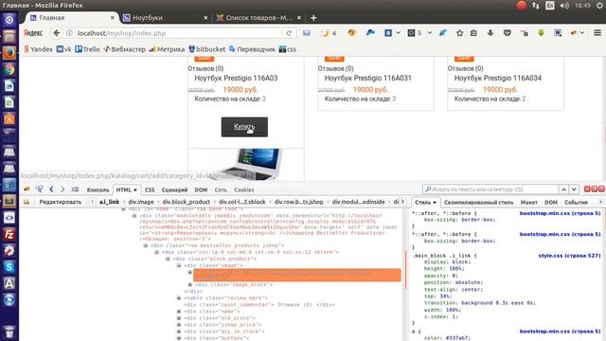Screen dimensions: 606x341
Task: Open the Сеть panel tab
Action: (x=221, y=189)
